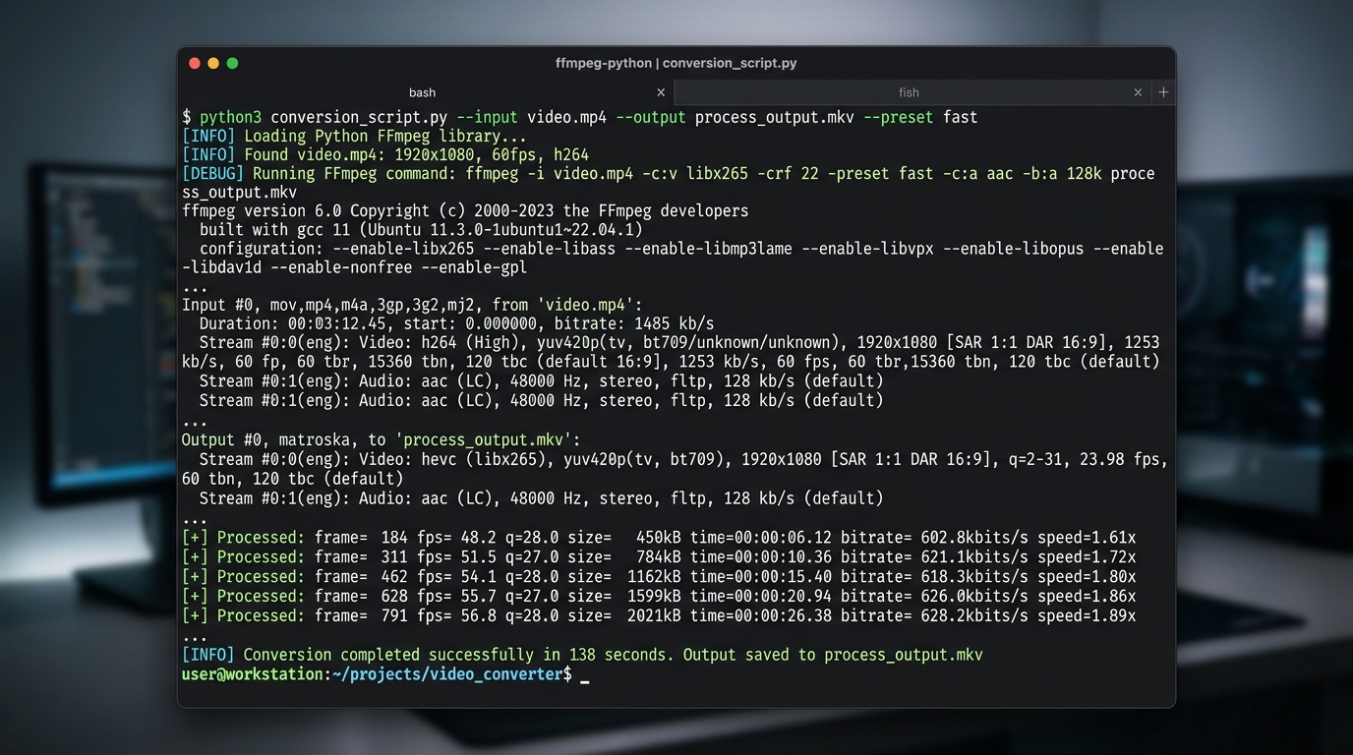Screen dimensions: 1353x755
Task: Click the 'built with gcc 11' line
Action: (x=421, y=229)
